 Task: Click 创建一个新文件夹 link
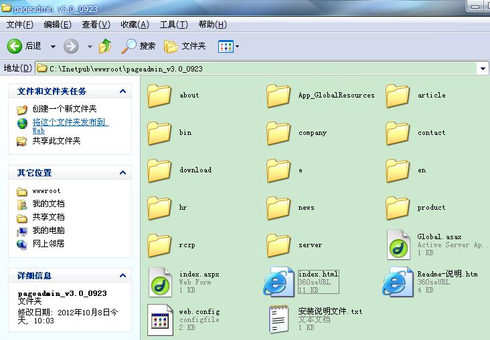(x=64, y=109)
